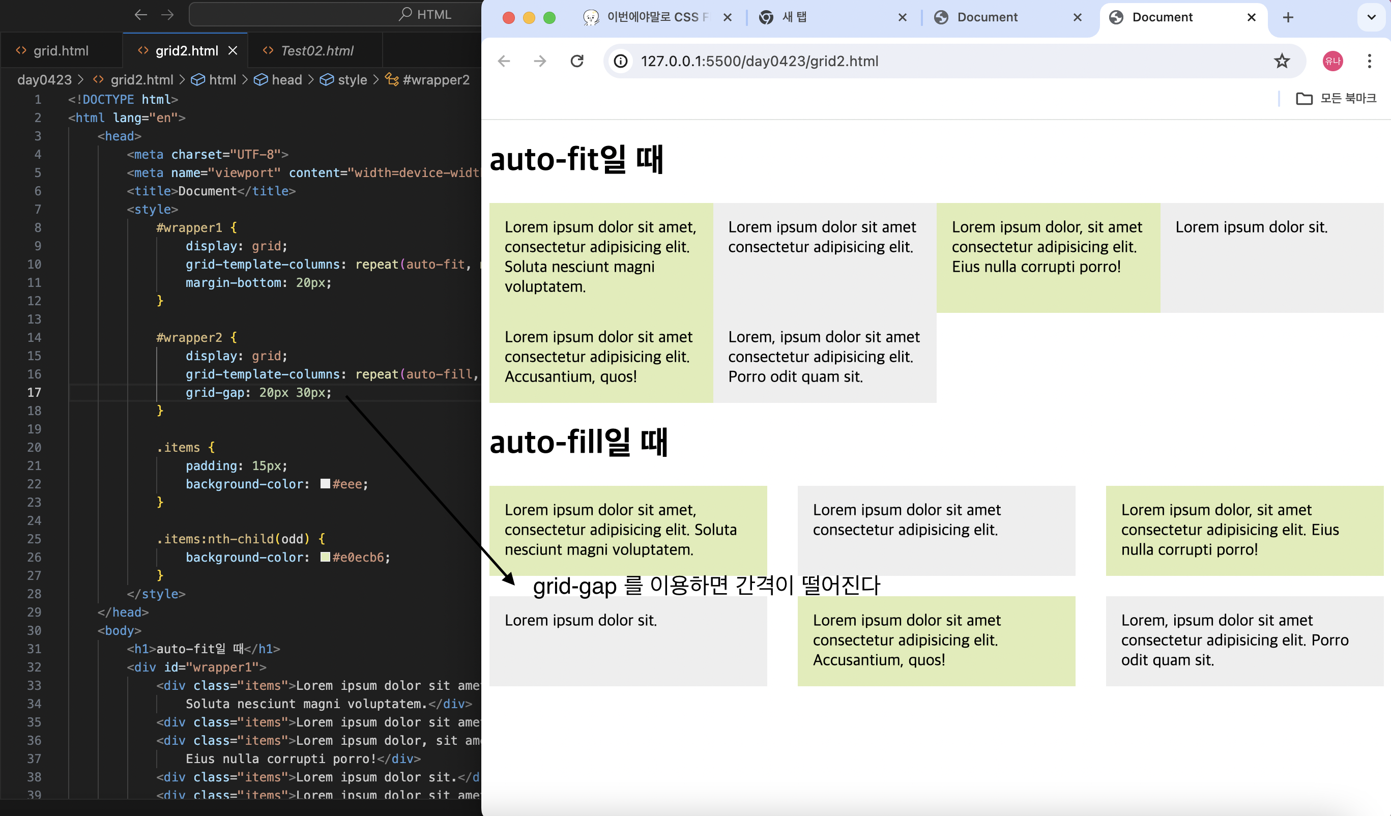Open a new browser tab
1391x816 pixels.
tap(1288, 17)
